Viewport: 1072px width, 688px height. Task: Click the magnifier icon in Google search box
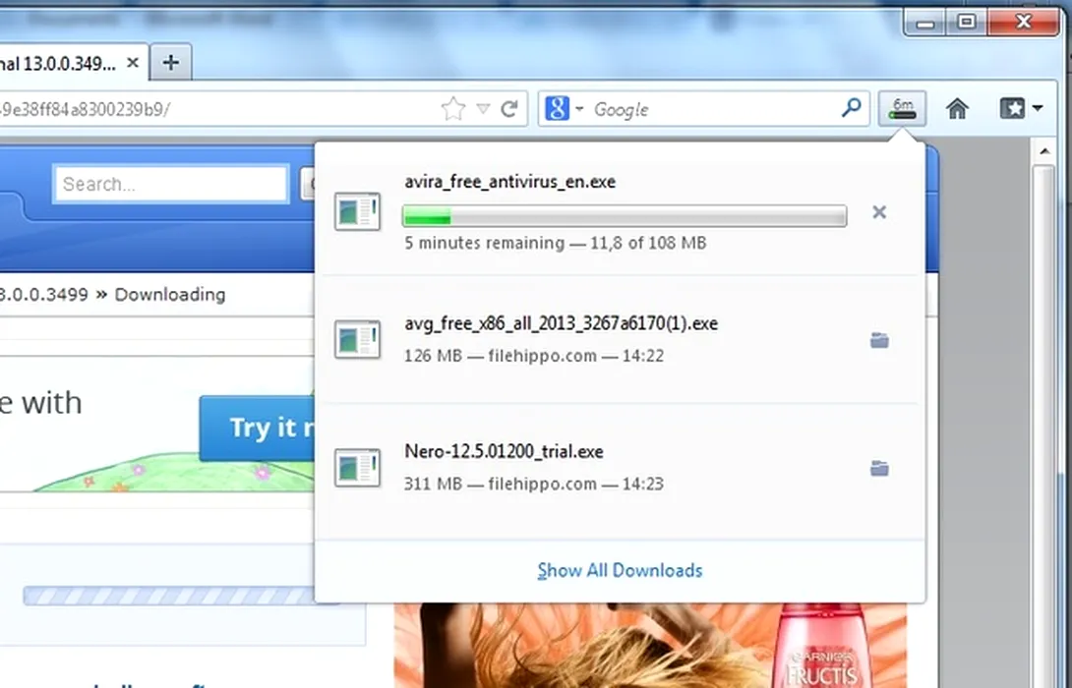(x=851, y=108)
